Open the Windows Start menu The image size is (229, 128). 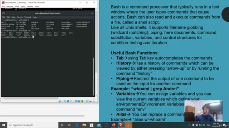(x=4, y=125)
